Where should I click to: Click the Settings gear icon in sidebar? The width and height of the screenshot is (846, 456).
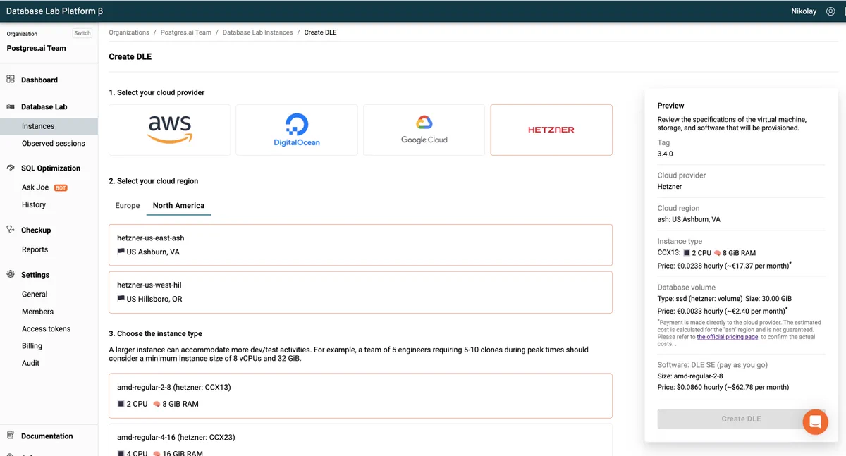11,275
